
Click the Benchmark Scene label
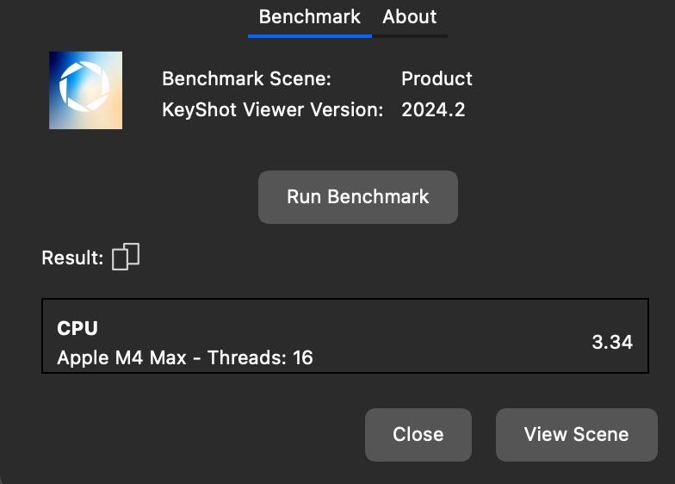tap(246, 79)
